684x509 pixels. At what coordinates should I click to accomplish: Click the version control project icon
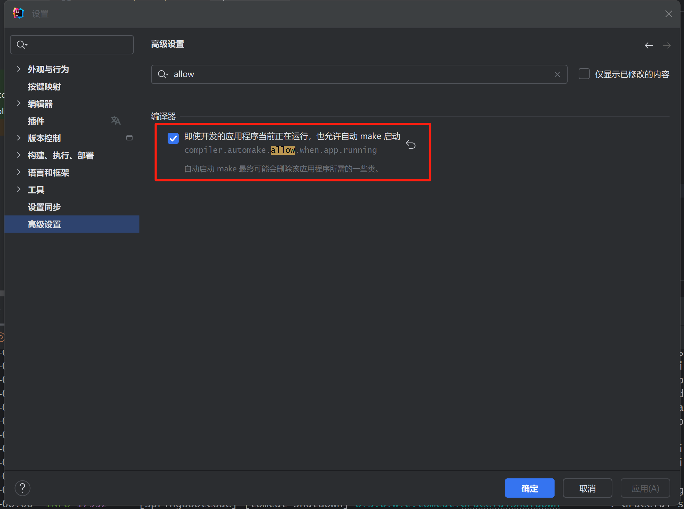pos(129,138)
